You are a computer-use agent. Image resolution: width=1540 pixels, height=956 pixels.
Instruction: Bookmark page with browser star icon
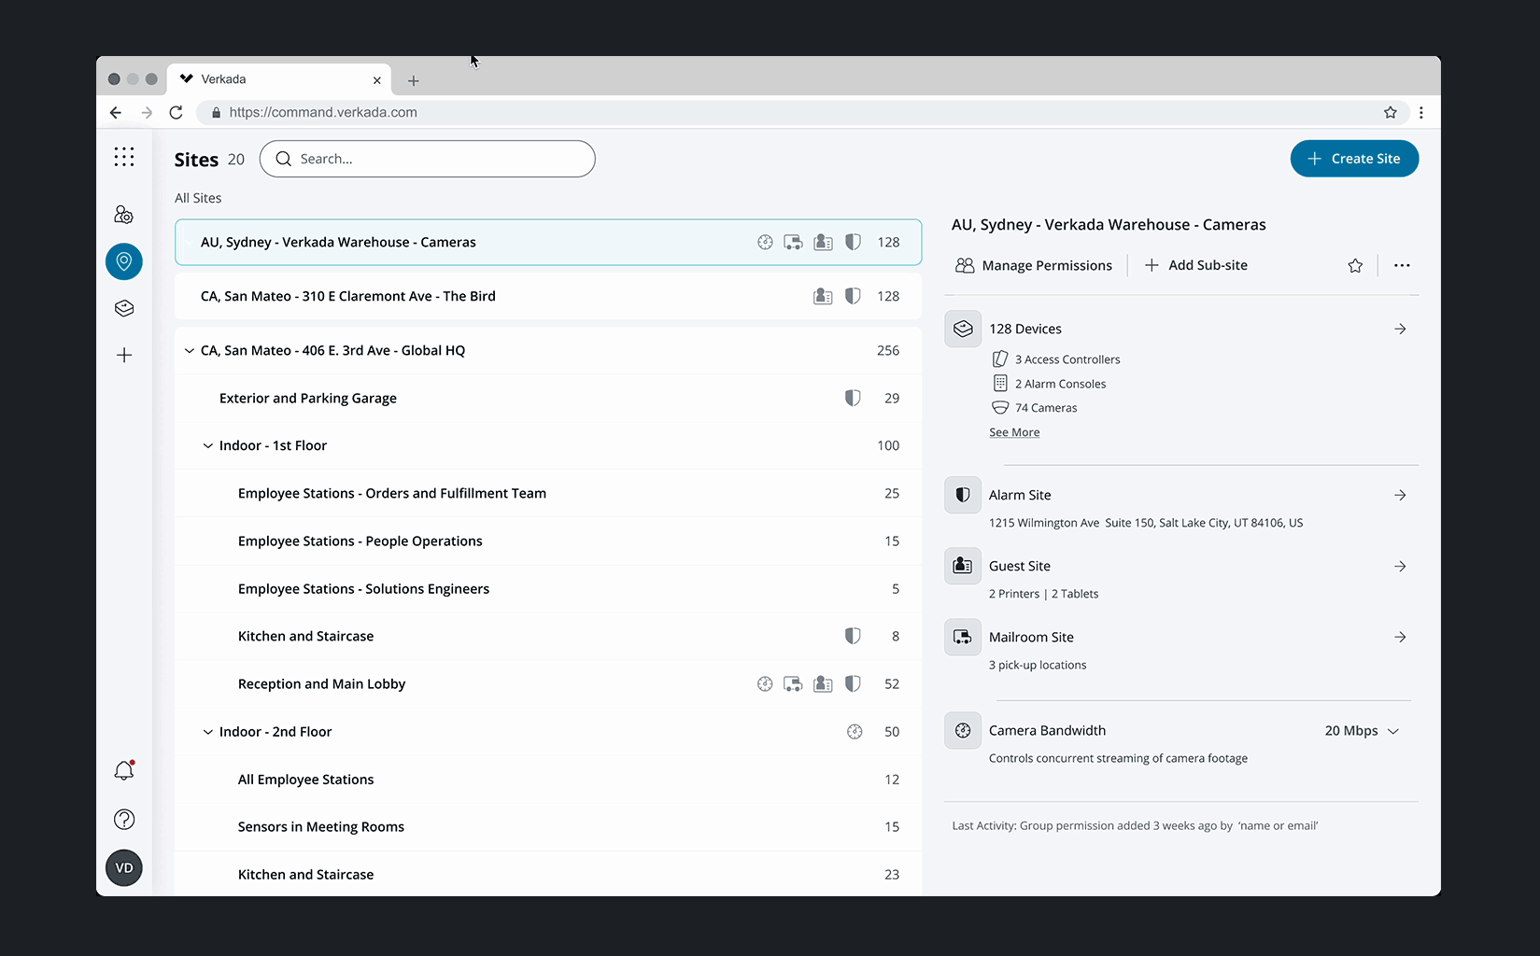(1391, 112)
